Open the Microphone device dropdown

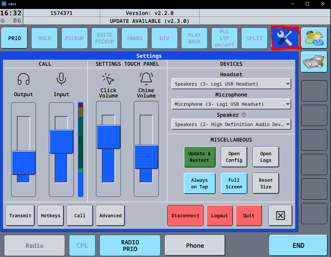pos(231,104)
